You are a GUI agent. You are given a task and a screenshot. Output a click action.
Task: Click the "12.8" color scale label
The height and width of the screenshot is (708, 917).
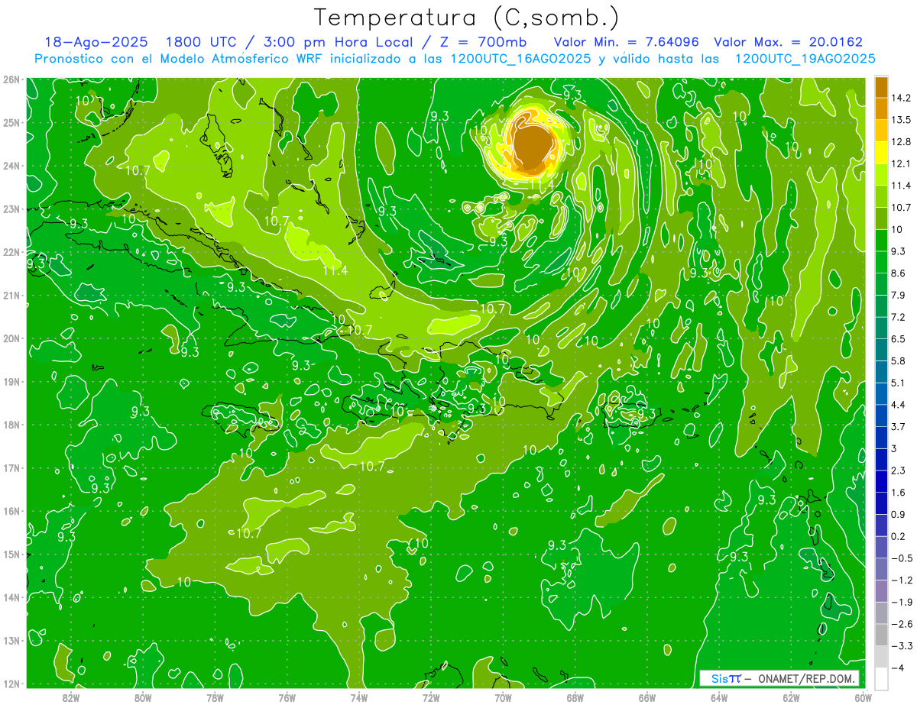coord(901,142)
